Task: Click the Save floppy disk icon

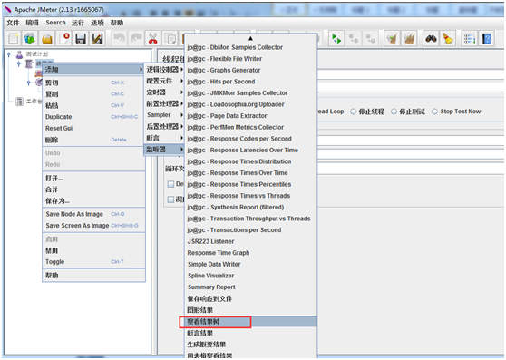Action: point(81,39)
